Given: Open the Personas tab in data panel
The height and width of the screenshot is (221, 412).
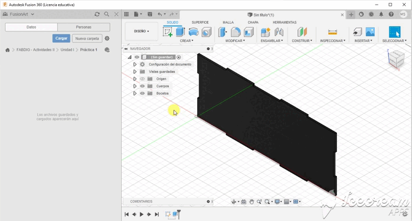Looking at the screenshot, I should click(84, 27).
